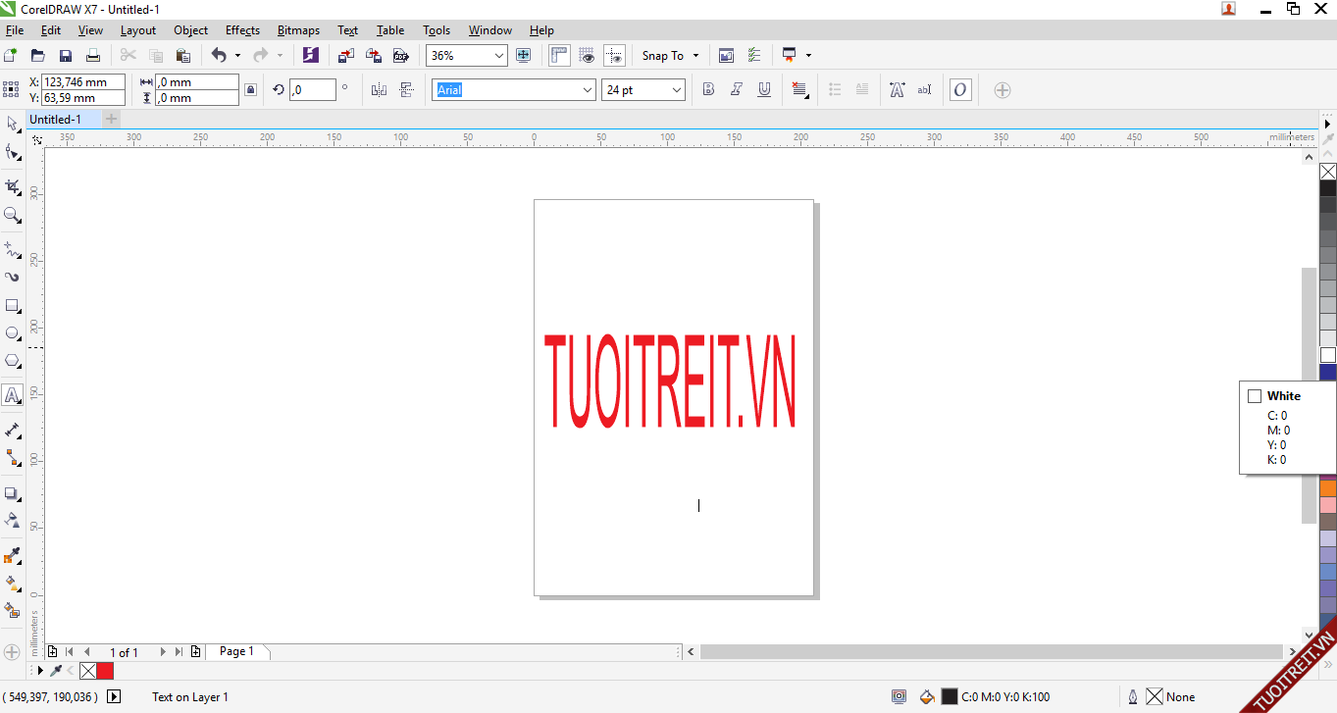Select the Pick tool in the toolbox
The image size is (1337, 713).
(x=13, y=124)
